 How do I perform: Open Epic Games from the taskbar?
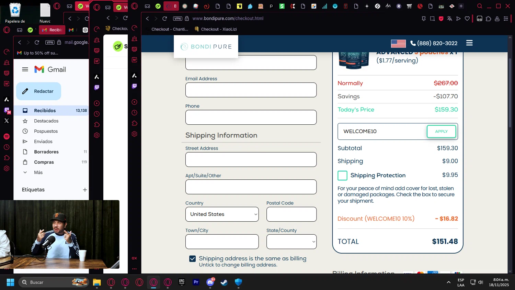[x=182, y=282]
